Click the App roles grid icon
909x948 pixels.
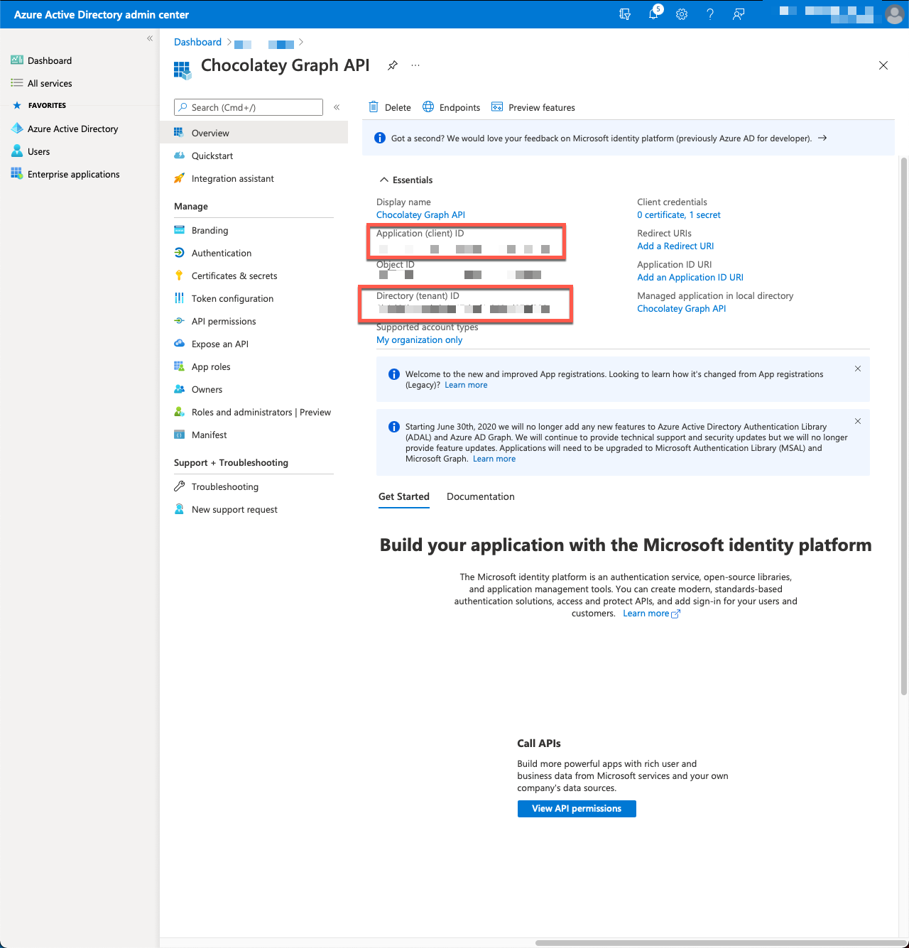coord(179,366)
